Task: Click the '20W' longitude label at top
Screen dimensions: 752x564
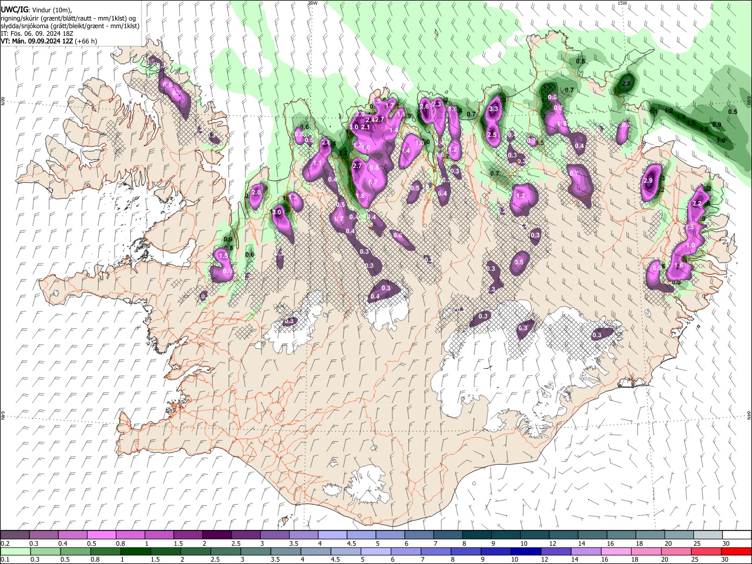Action: 312,3
